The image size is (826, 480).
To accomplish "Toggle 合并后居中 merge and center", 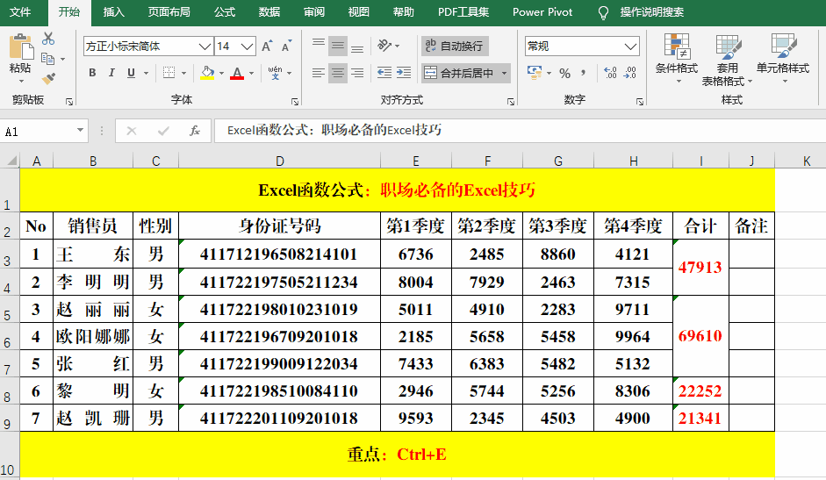I will click(x=460, y=73).
